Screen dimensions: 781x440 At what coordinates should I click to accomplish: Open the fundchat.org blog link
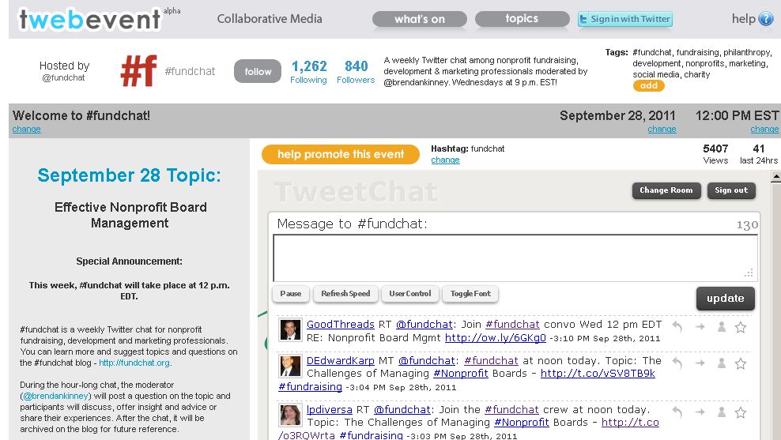click(x=134, y=363)
